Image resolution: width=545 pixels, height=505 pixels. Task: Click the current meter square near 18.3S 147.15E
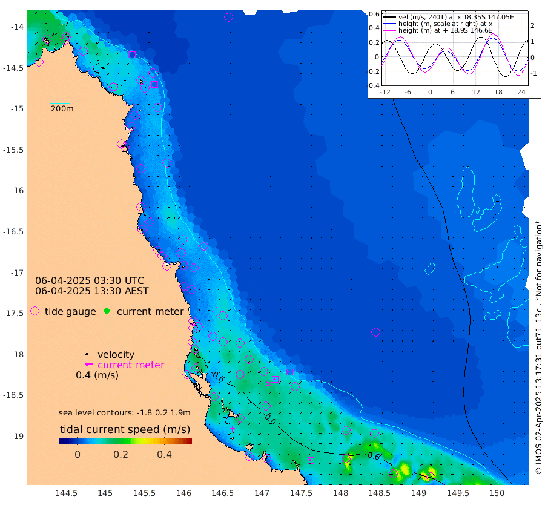click(275, 379)
